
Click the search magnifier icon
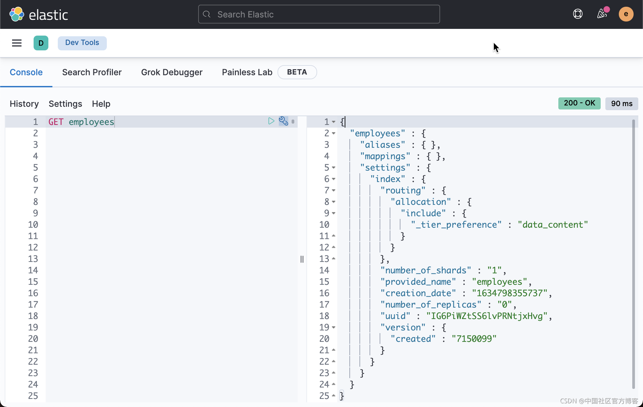click(x=207, y=14)
